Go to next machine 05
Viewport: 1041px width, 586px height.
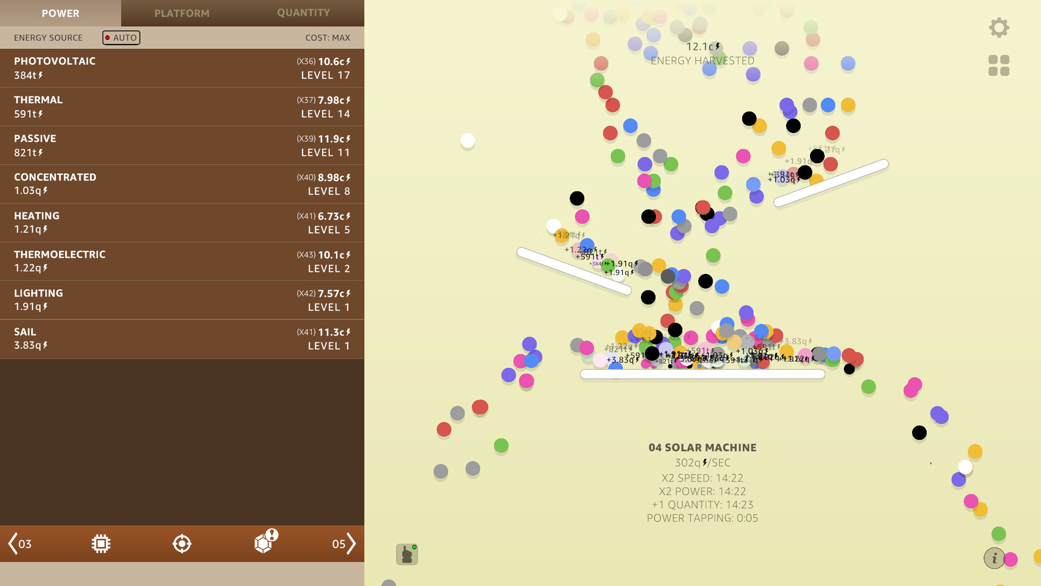[344, 544]
